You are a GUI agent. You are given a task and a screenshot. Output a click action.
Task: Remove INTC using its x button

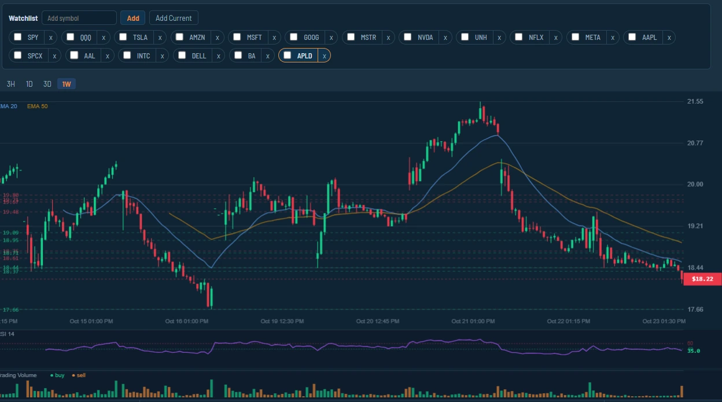click(x=163, y=56)
